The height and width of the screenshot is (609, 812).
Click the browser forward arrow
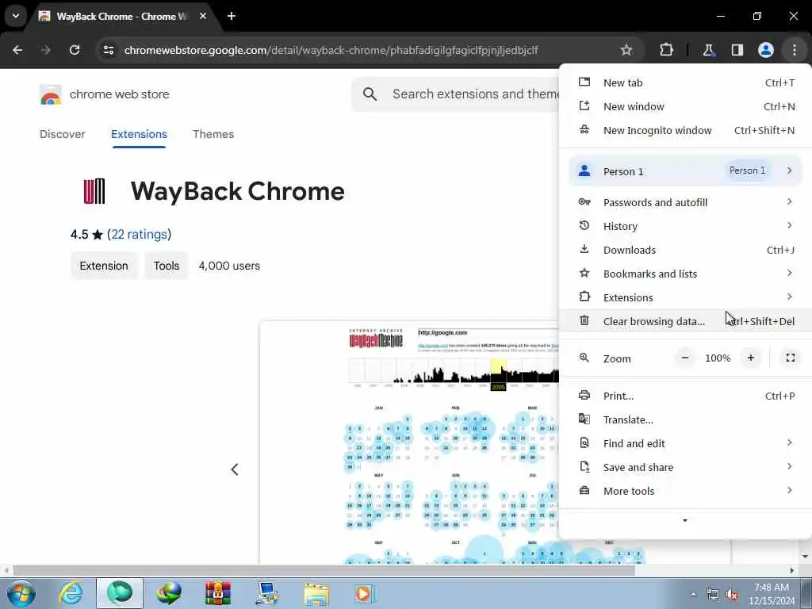(45, 50)
